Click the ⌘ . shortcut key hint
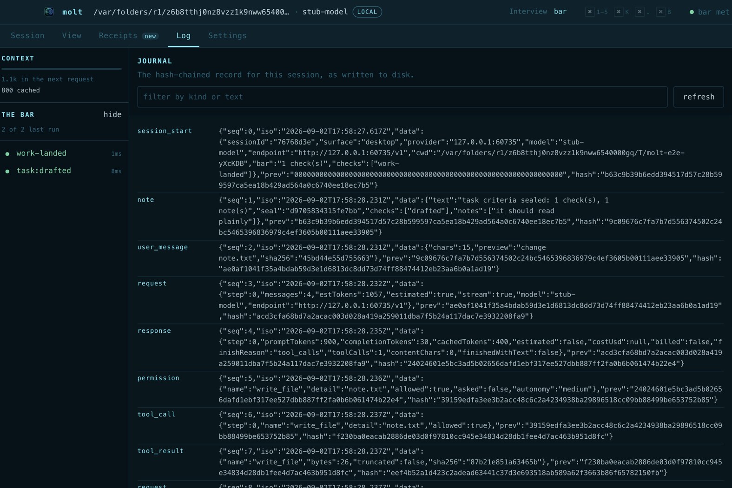 642,12
